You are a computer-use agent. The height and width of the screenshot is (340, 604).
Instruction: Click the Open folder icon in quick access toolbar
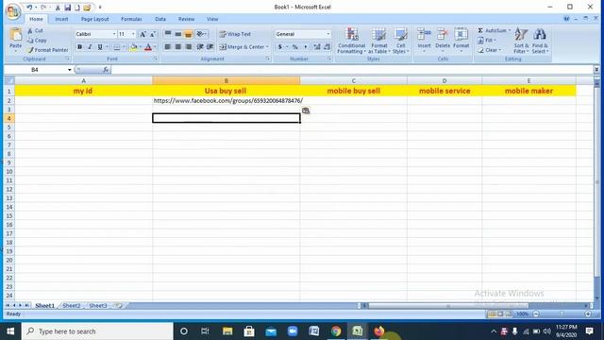[x=87, y=8]
